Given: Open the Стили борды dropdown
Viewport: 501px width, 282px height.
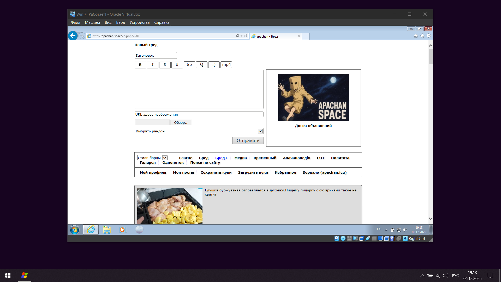Looking at the screenshot, I should click(x=165, y=158).
